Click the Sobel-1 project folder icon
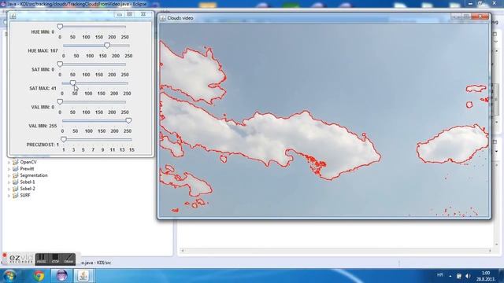 (15, 182)
